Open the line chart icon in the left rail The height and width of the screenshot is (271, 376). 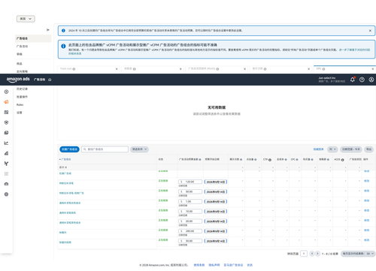[6, 143]
